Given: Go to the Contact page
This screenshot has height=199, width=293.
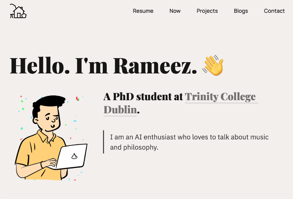Looking at the screenshot, I should tap(274, 11).
